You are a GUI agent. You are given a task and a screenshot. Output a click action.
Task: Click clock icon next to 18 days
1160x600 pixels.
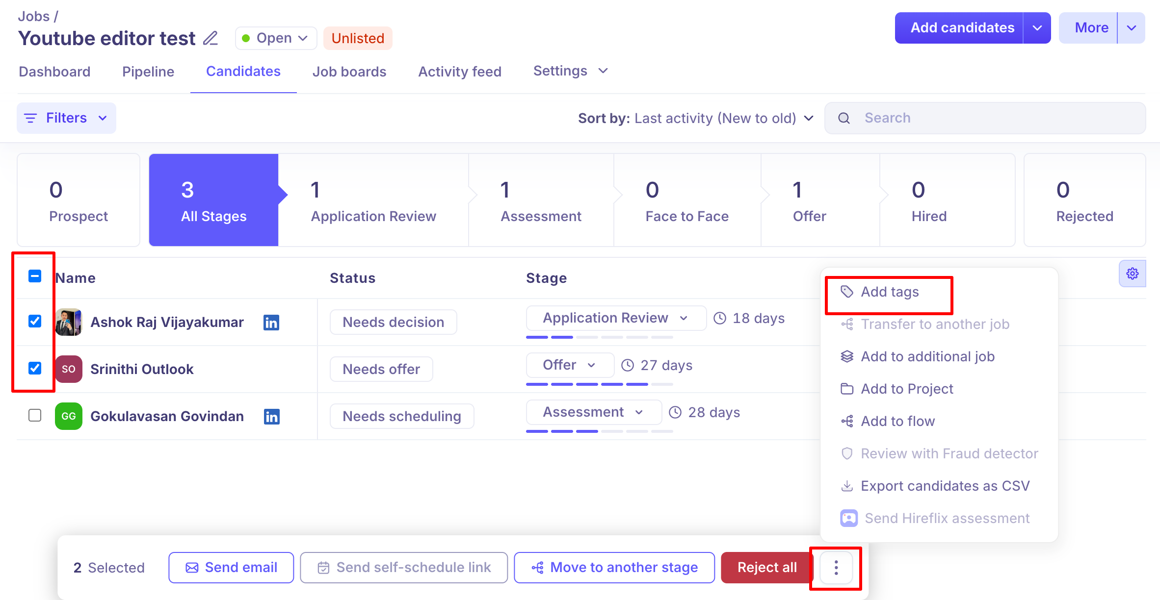(x=720, y=318)
